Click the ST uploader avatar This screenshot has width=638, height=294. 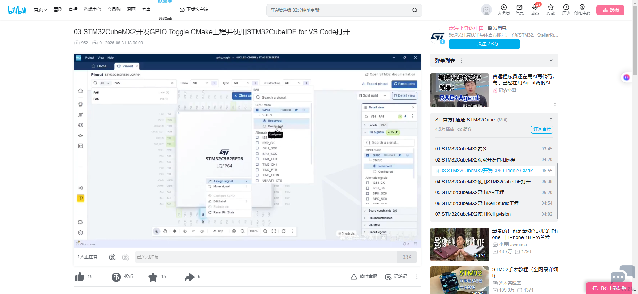coord(437,37)
